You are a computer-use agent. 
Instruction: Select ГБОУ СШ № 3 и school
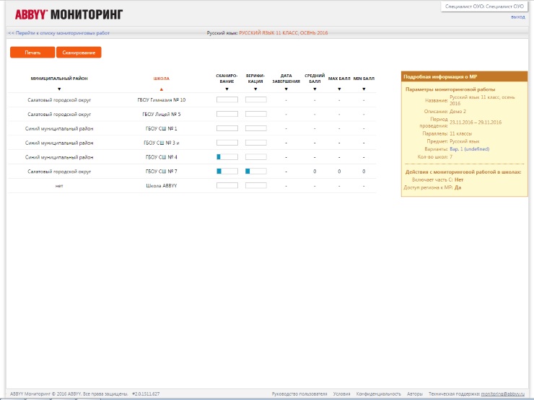[x=162, y=143]
